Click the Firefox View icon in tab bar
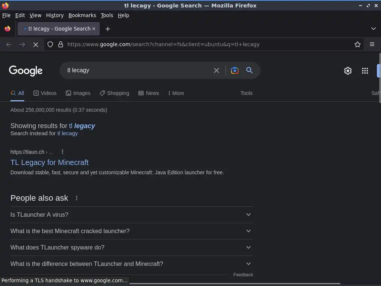The width and height of the screenshot is (381, 286). click(x=7, y=29)
